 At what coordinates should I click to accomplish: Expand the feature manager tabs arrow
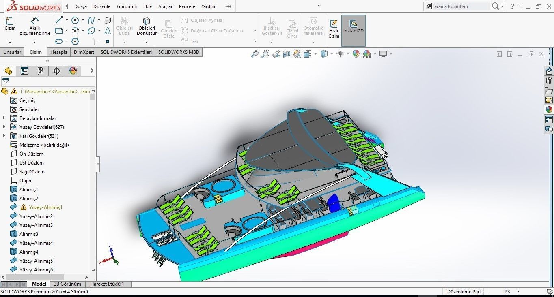[92, 71]
